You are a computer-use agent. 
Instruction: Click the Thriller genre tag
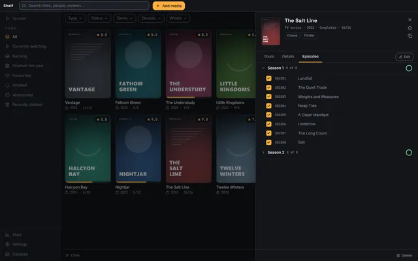click(309, 35)
